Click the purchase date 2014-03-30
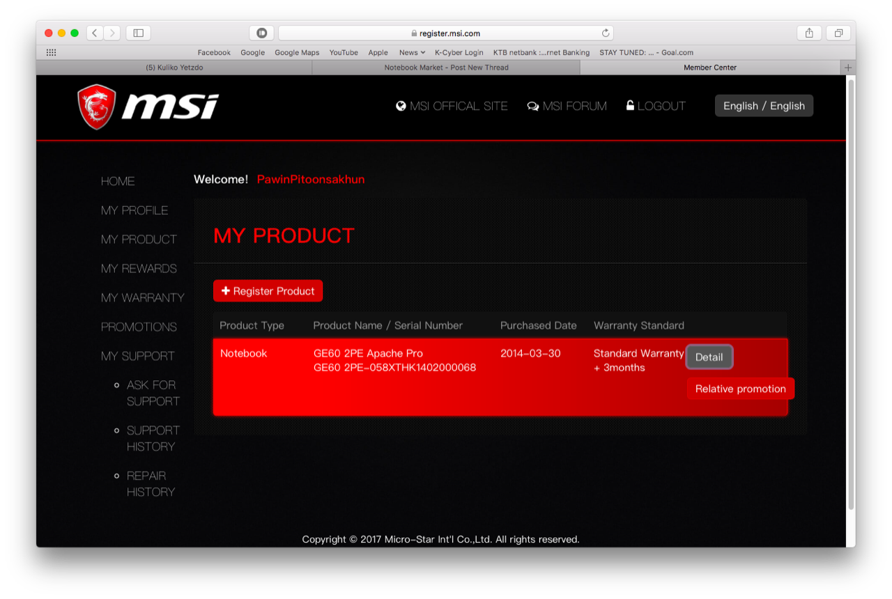 click(530, 353)
